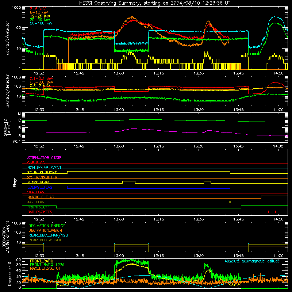Click the NON_SOLAR_EVENT flag label
This screenshot has width=292, height=292.
tap(44, 168)
